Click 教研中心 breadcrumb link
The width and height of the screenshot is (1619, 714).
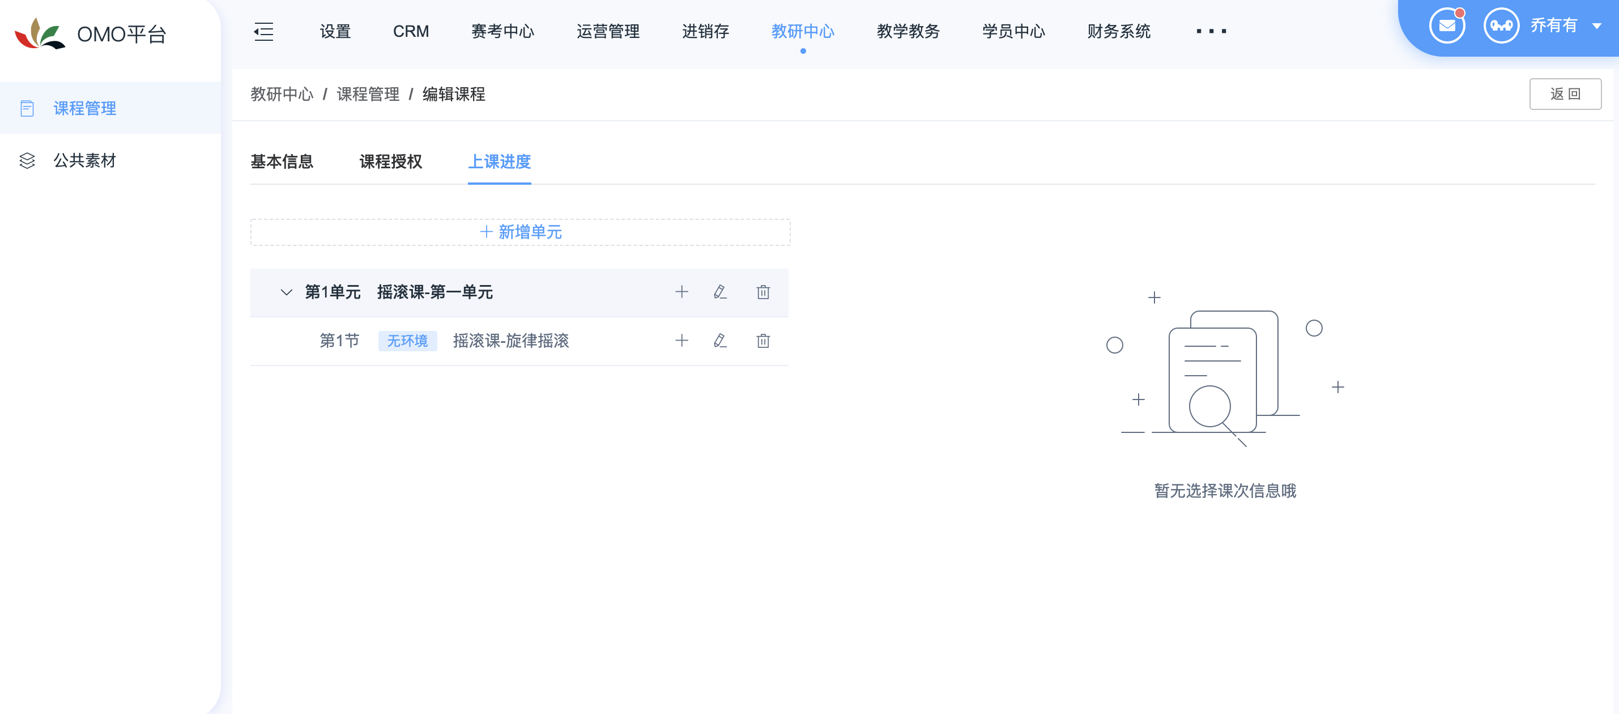click(279, 95)
